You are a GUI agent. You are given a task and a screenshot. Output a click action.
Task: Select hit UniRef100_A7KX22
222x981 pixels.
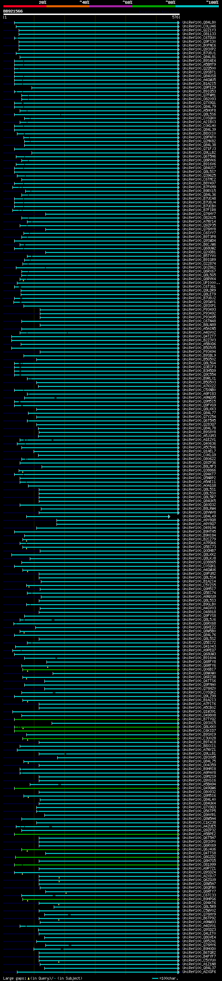pos(199,386)
